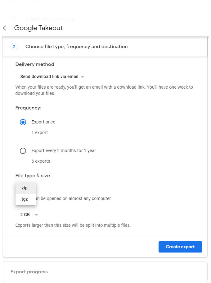Select the Export once radio button
The height and width of the screenshot is (283, 211).
[23, 122]
